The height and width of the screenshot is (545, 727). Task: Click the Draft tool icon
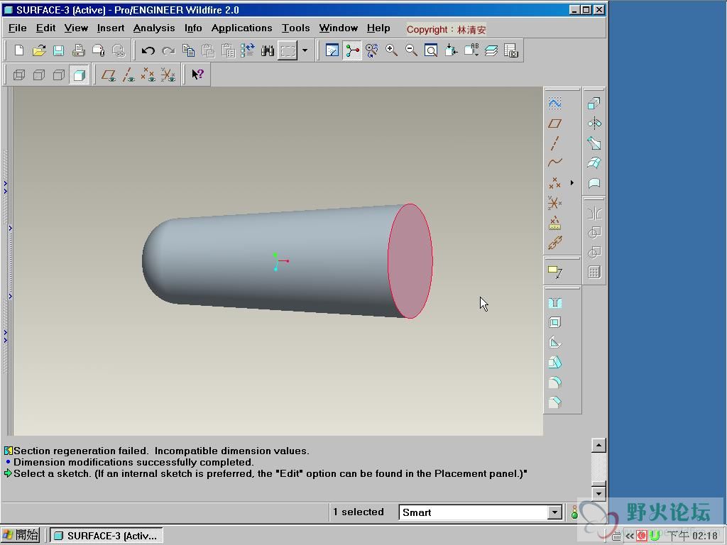(555, 363)
